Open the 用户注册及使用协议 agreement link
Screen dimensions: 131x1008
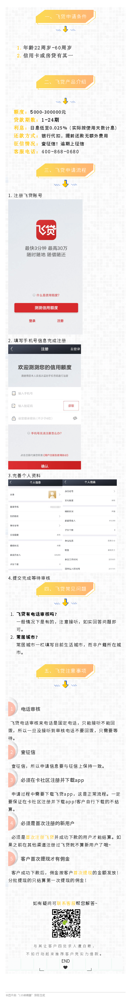(56, 455)
